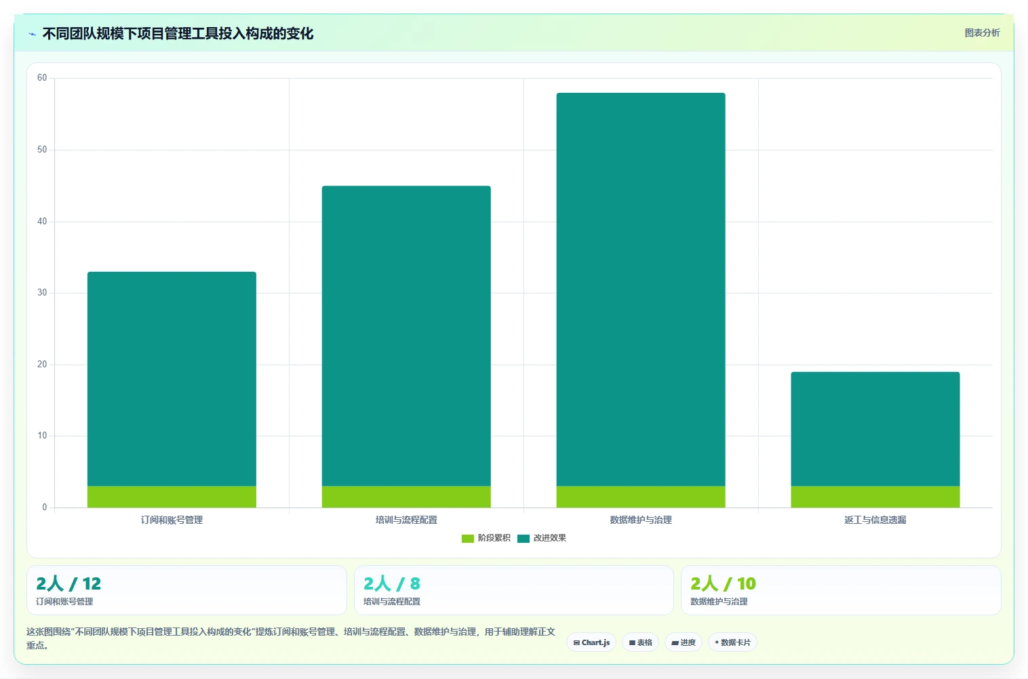Select the 数据卡片 tag chip

pos(732,642)
